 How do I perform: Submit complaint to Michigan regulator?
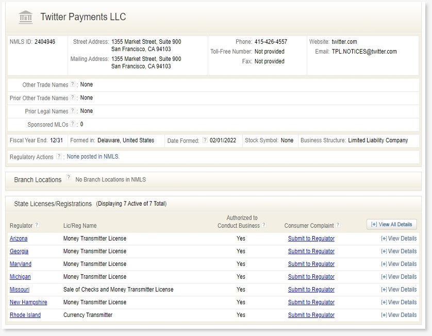[311, 277]
